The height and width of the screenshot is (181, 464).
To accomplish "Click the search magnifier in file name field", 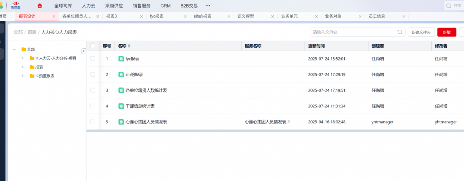I will 400,32.
